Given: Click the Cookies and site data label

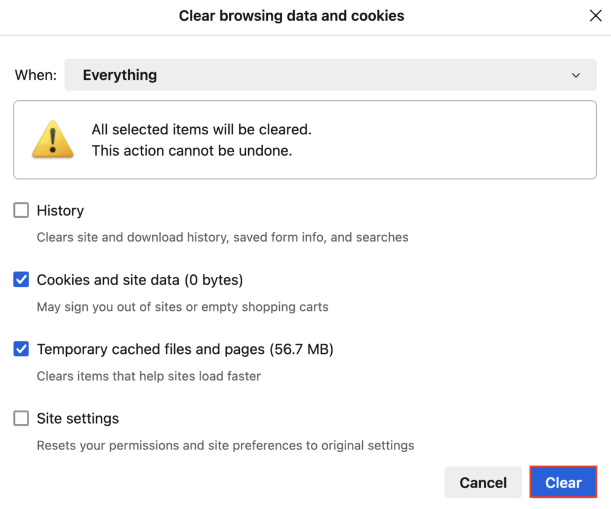Looking at the screenshot, I should click(x=108, y=279).
